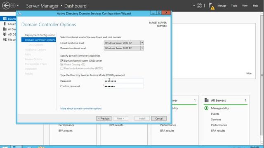Viewport: 264px width, 148px height.
Task: Open All Servers tile header
Action: [x=218, y=100]
